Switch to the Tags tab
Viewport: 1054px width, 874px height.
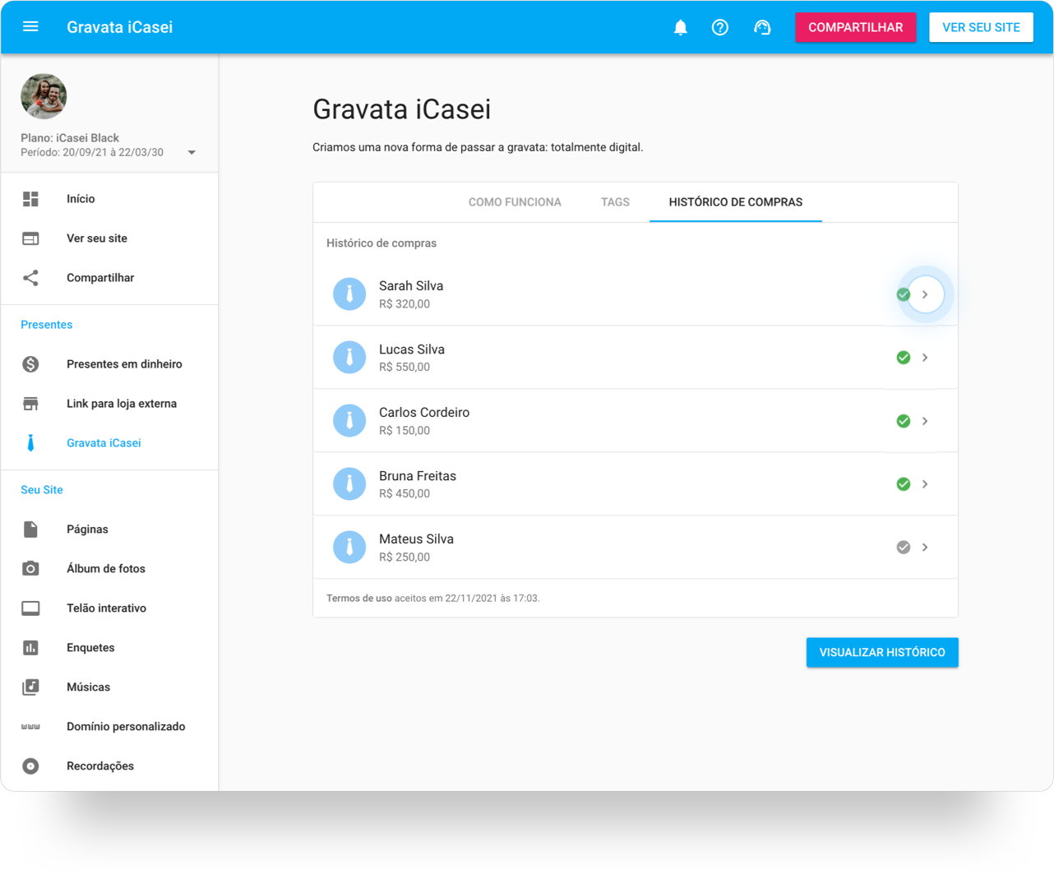(615, 202)
